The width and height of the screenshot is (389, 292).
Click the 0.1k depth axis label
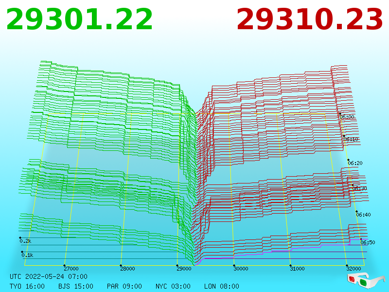tap(27, 255)
